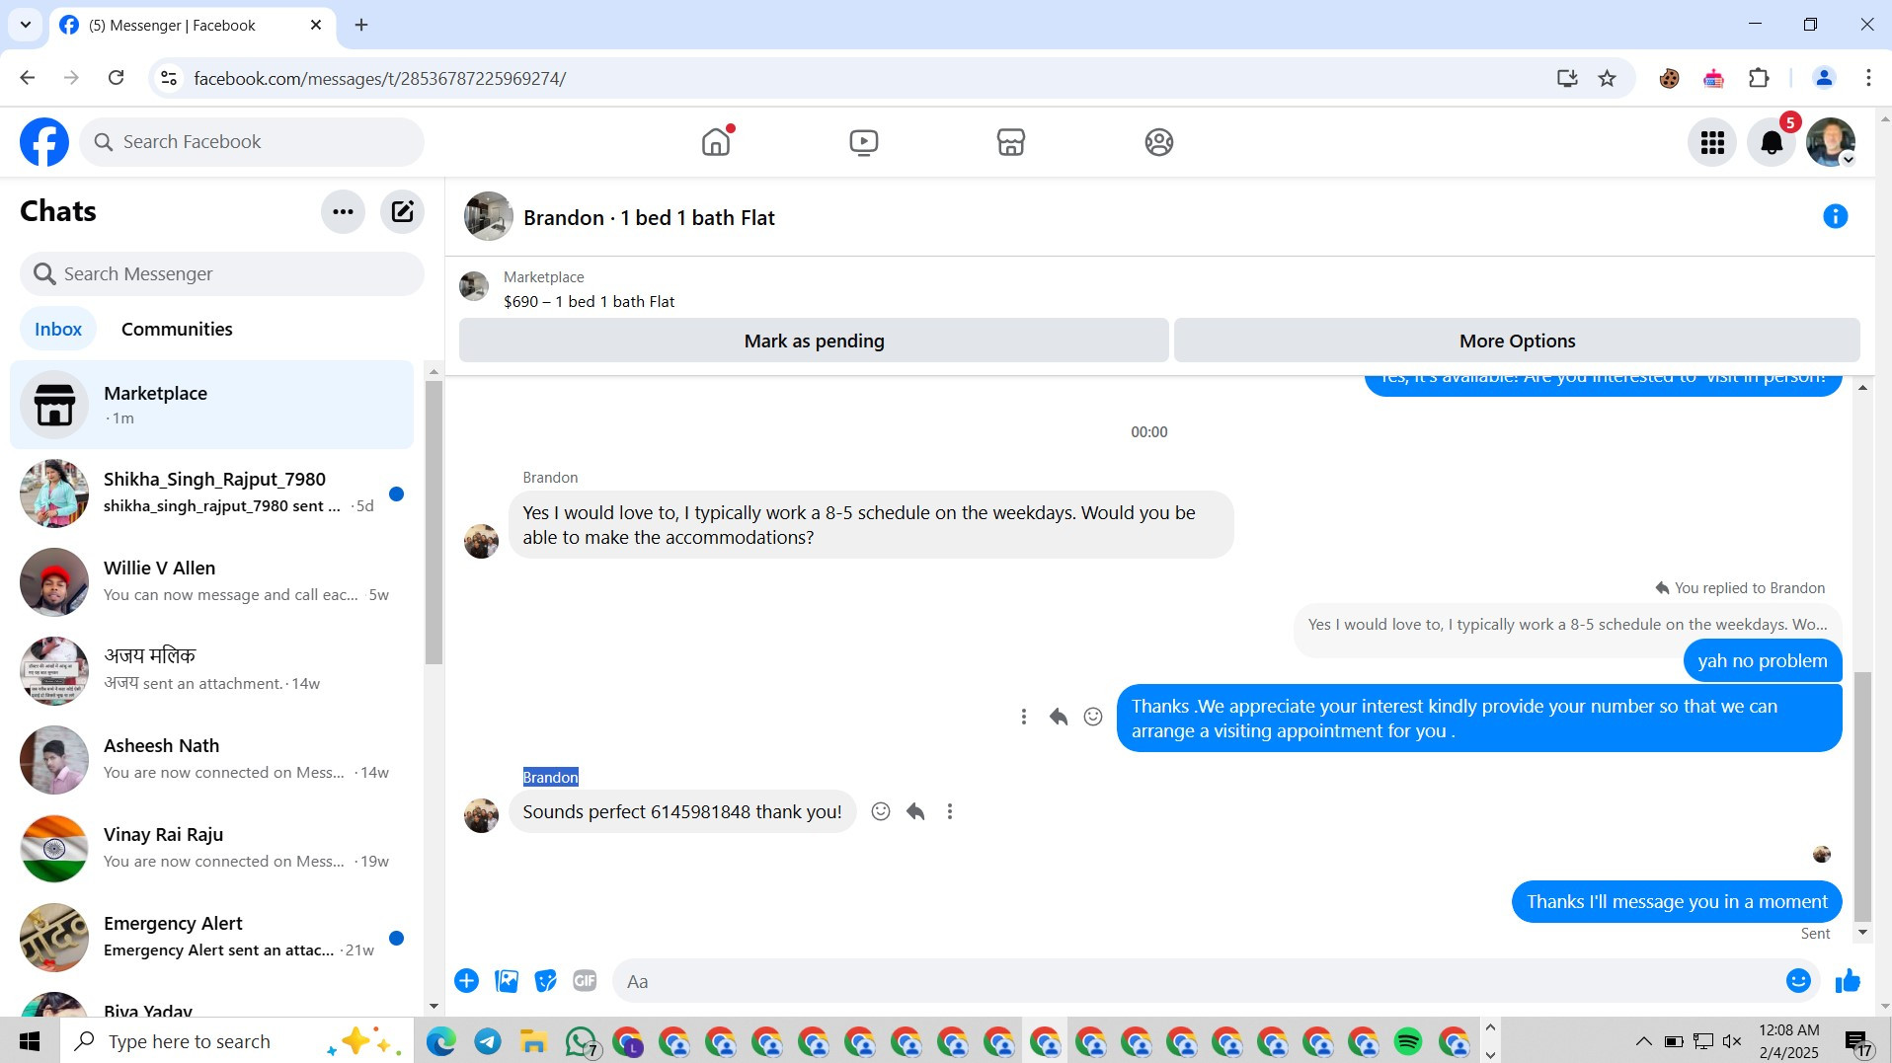Image resolution: width=1892 pixels, height=1063 pixels.
Task: Start a new message with compose icon
Action: [402, 211]
